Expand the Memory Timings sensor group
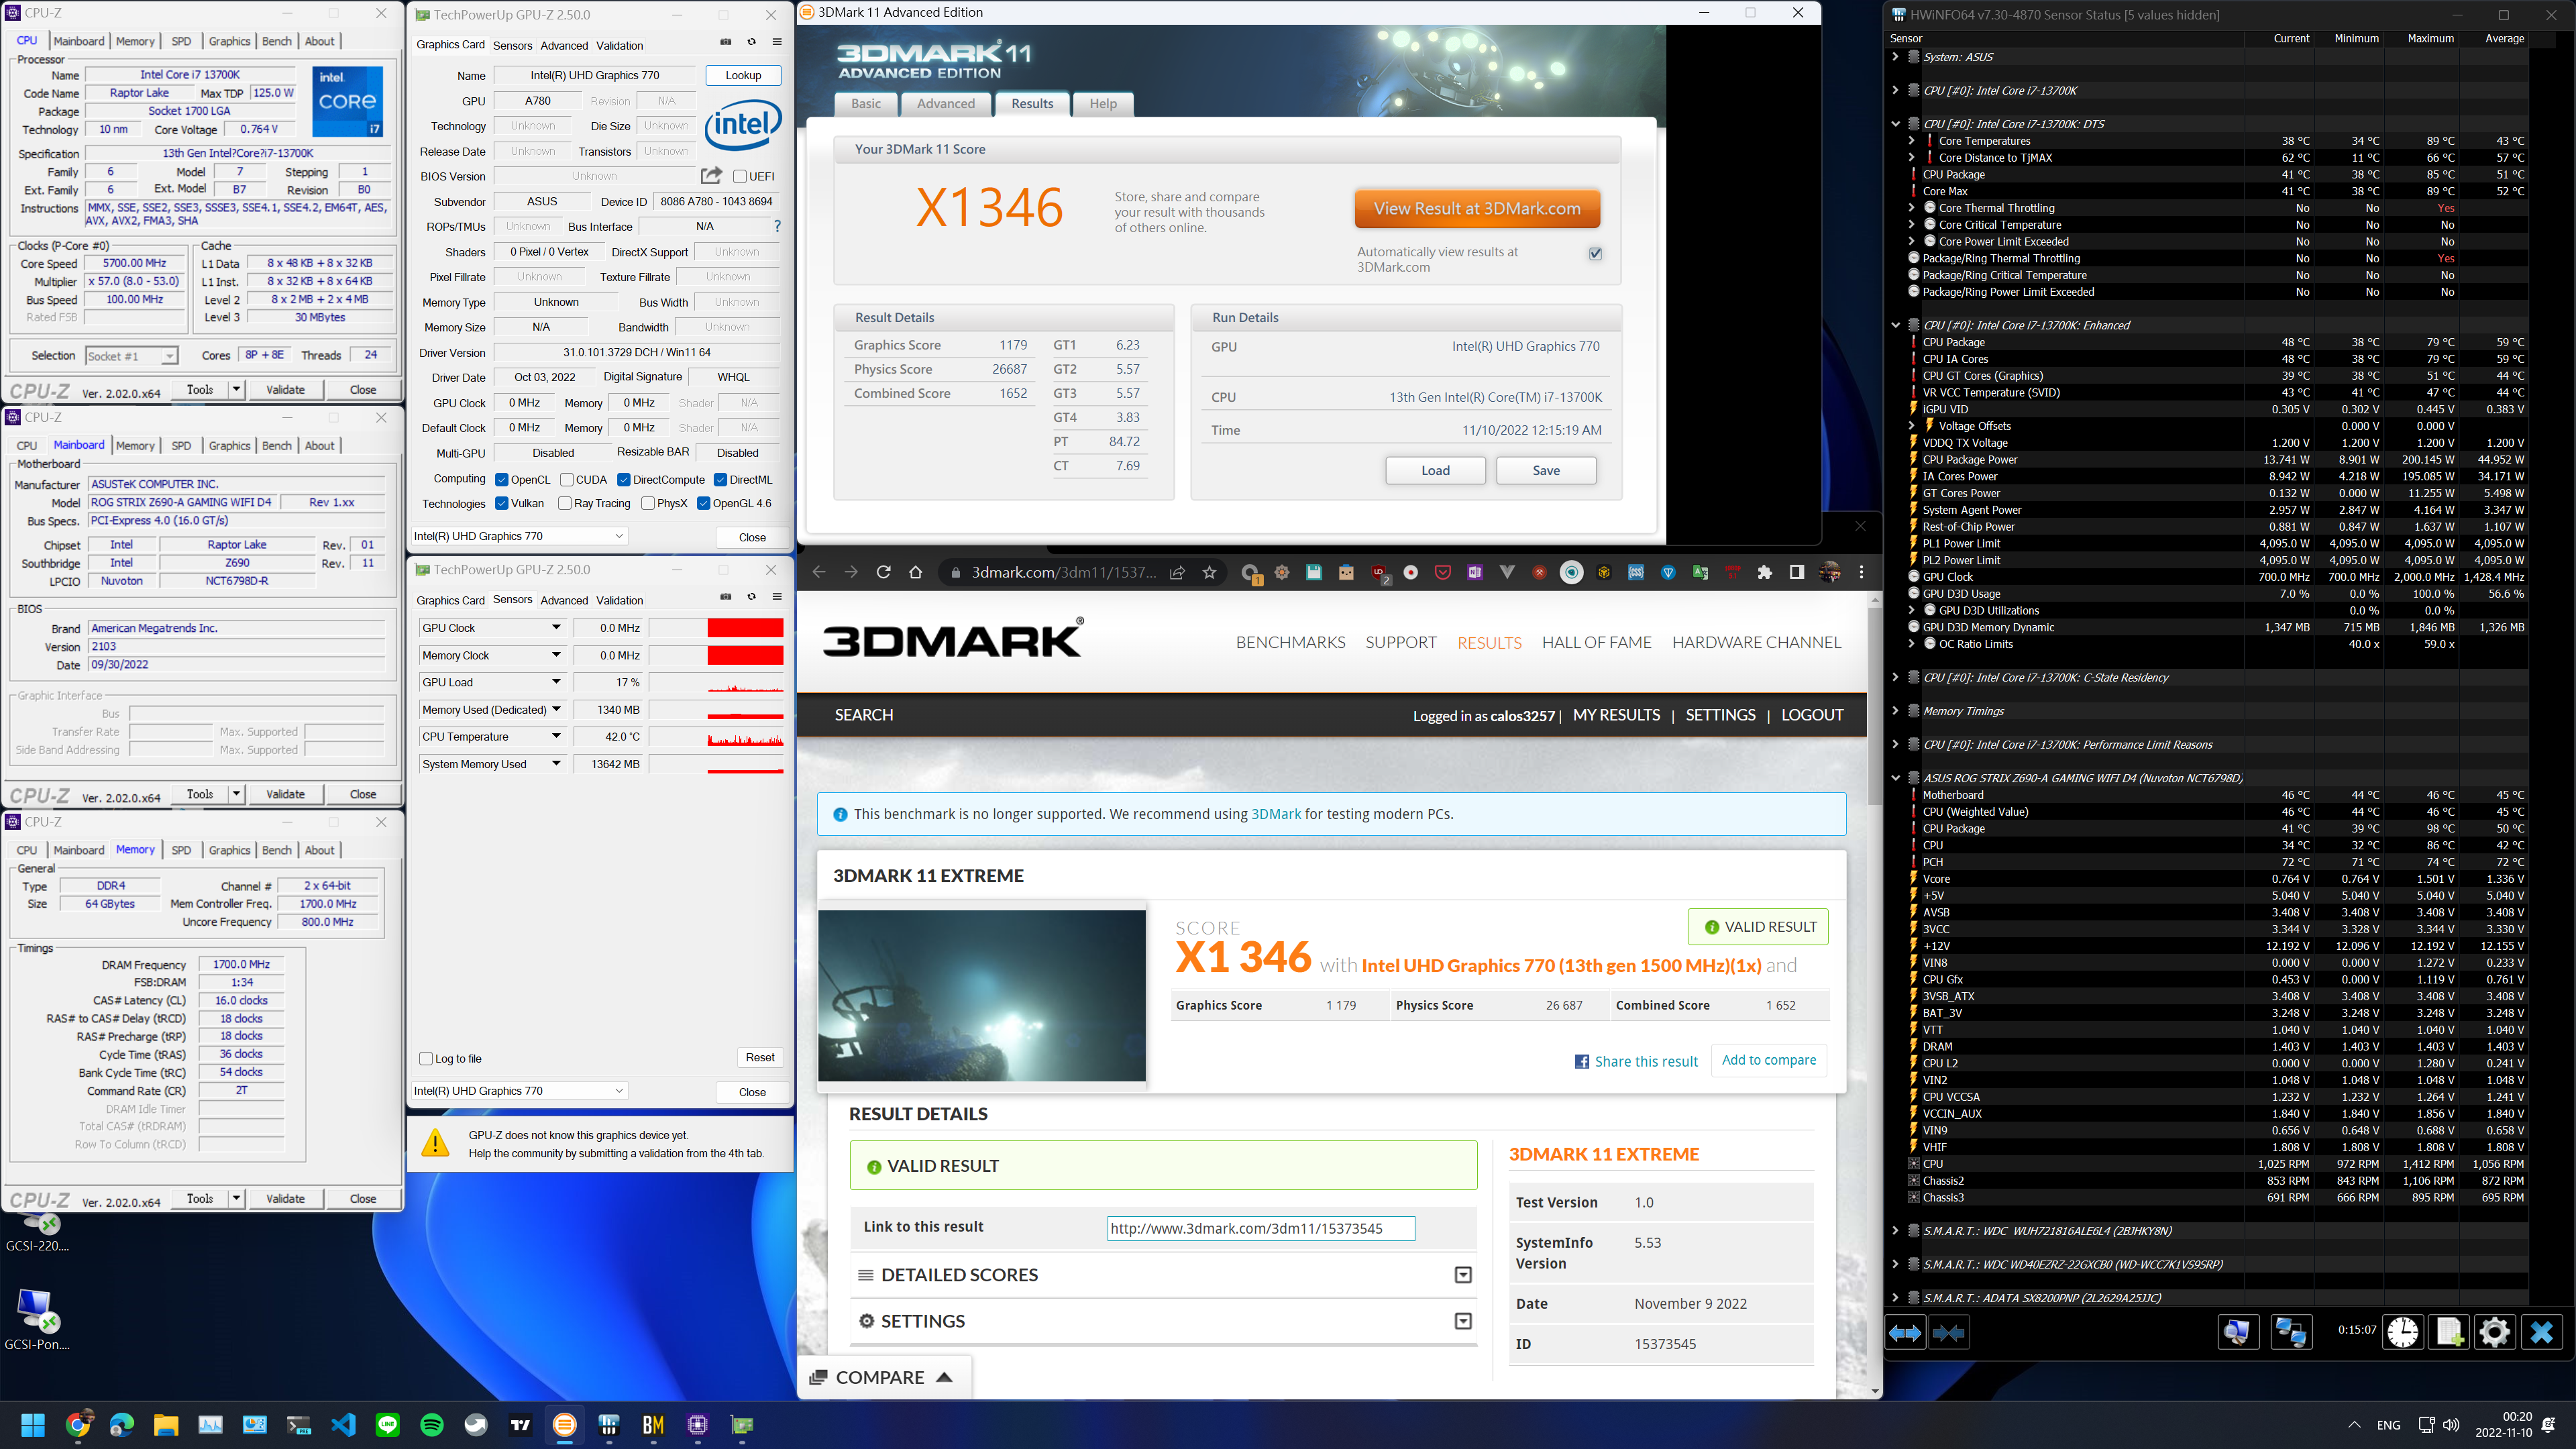This screenshot has width=2576, height=1449. point(1895,711)
